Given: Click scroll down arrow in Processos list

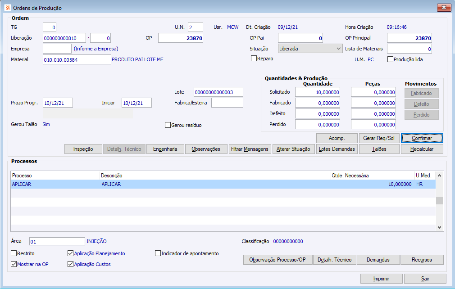Looking at the screenshot, I should (439, 227).
